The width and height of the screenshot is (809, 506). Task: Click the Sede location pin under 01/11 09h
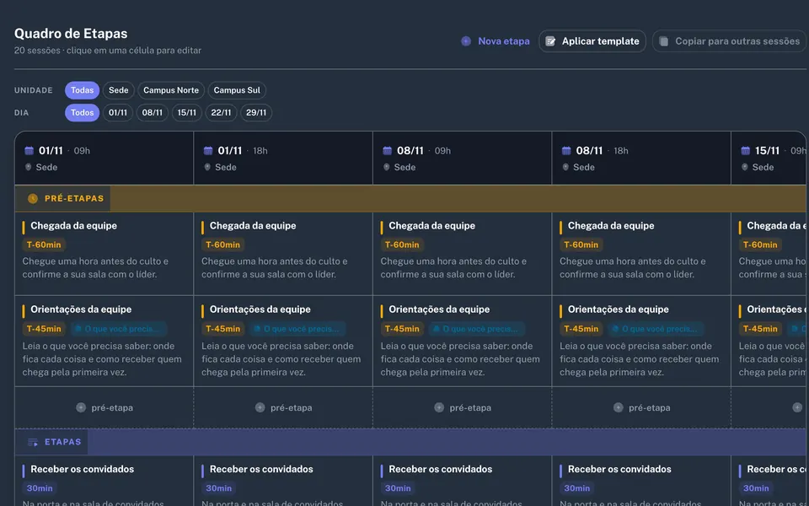coord(29,167)
